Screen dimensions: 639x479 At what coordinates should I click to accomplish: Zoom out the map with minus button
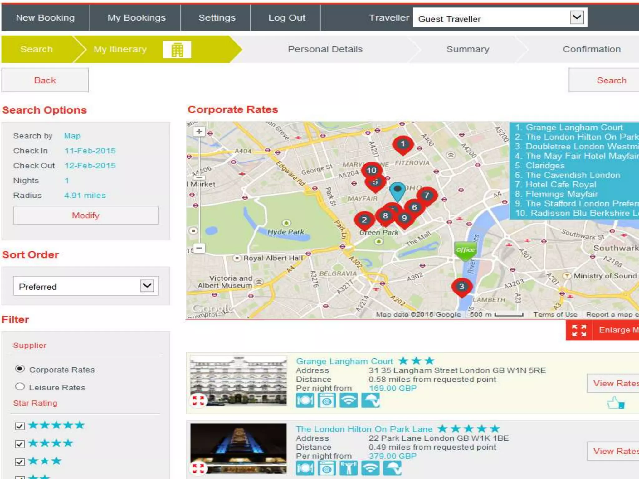tap(199, 248)
